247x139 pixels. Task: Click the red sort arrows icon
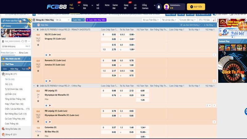[214, 20]
